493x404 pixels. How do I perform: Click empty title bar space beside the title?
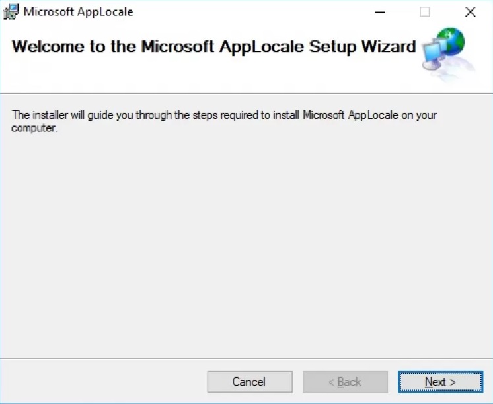(x=251, y=11)
